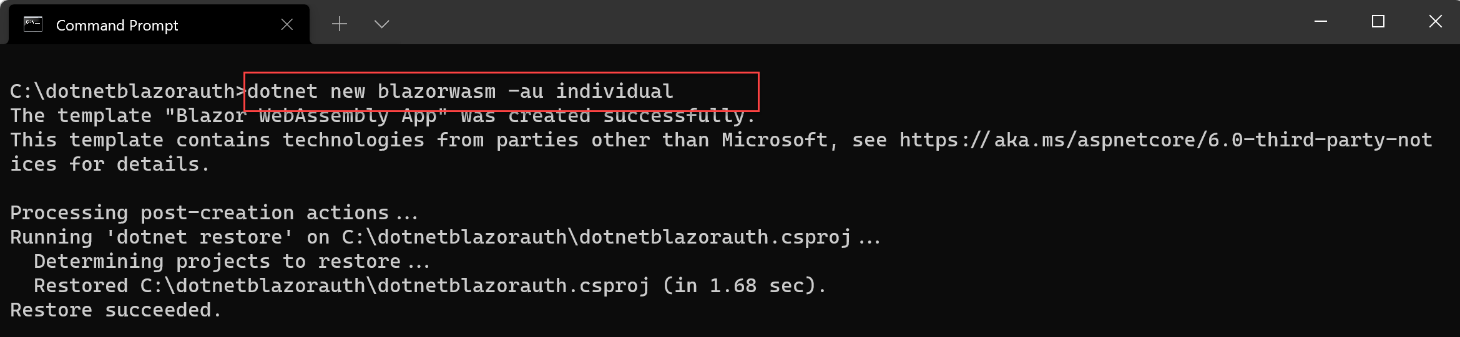
Task: Click the 'ices for details.' wrapped text
Action: 109,164
